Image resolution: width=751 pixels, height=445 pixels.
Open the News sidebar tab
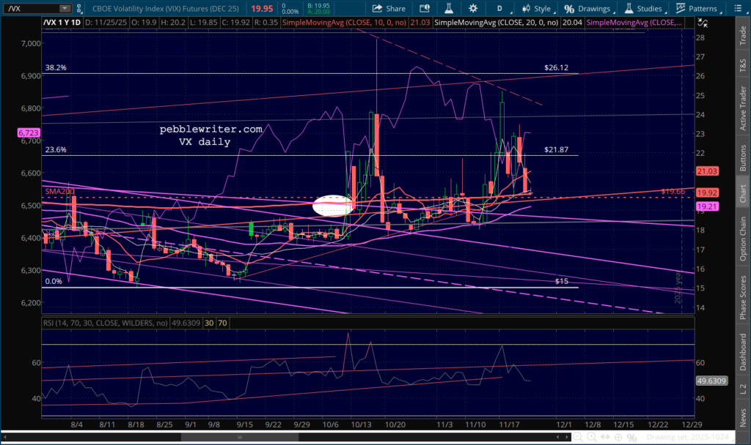[x=743, y=418]
